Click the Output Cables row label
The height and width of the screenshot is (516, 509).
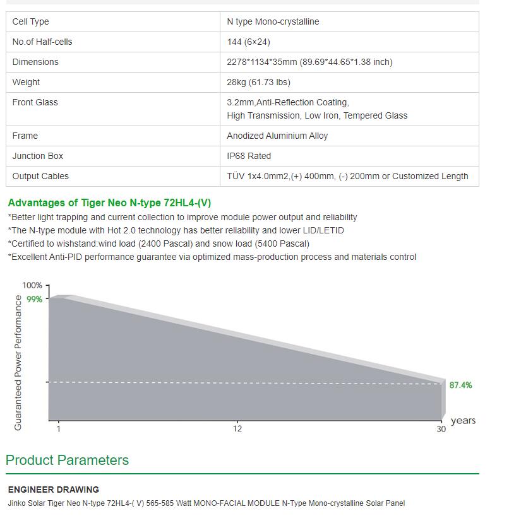point(40,176)
